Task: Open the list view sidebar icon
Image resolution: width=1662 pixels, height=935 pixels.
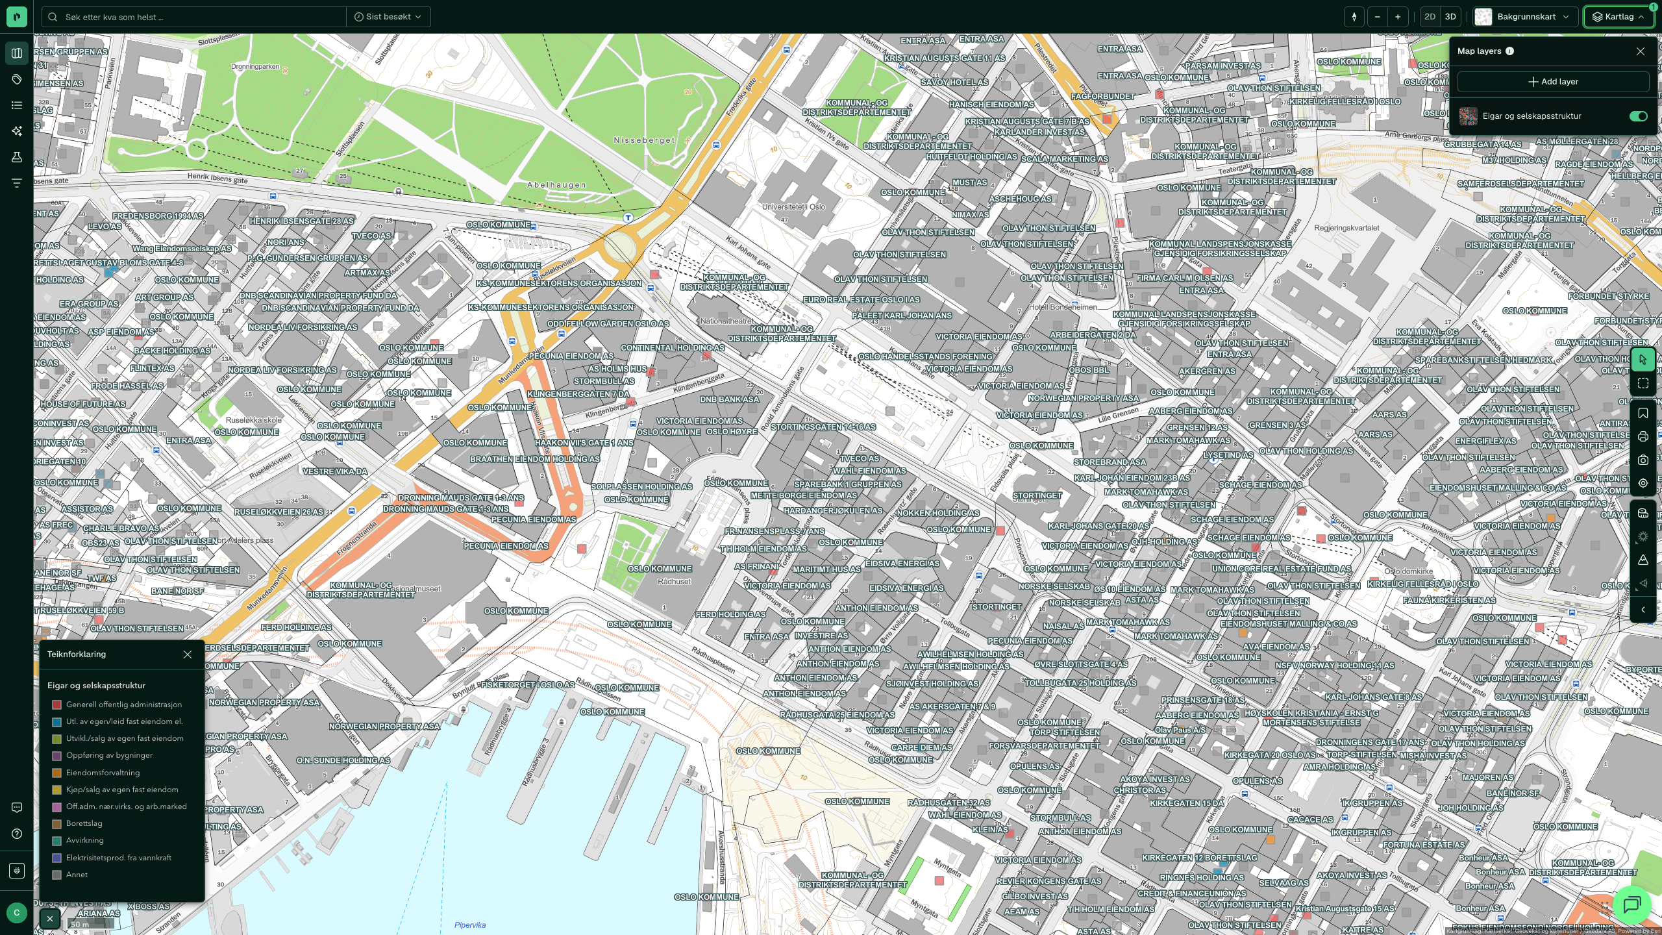Action: (x=17, y=105)
